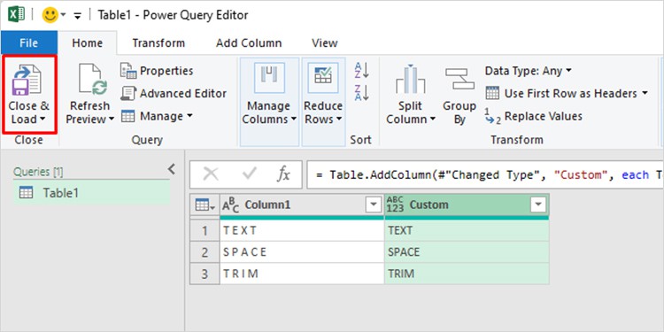Select row number 2
The height and width of the screenshot is (332, 664).
pos(205,252)
